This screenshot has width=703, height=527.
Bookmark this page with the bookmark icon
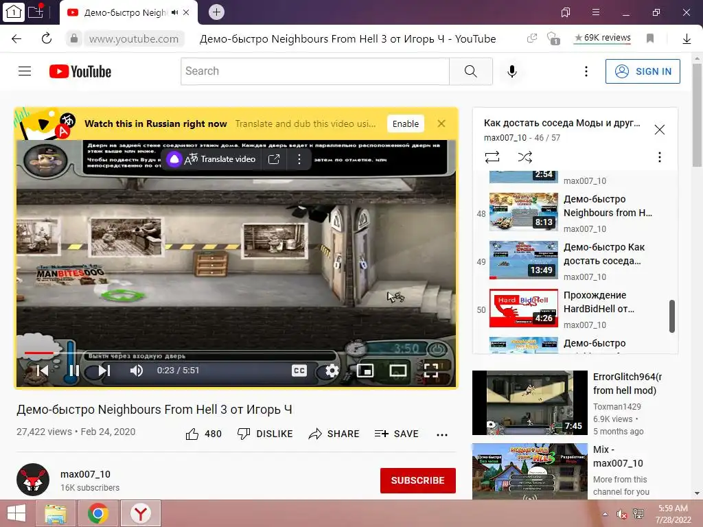[649, 38]
